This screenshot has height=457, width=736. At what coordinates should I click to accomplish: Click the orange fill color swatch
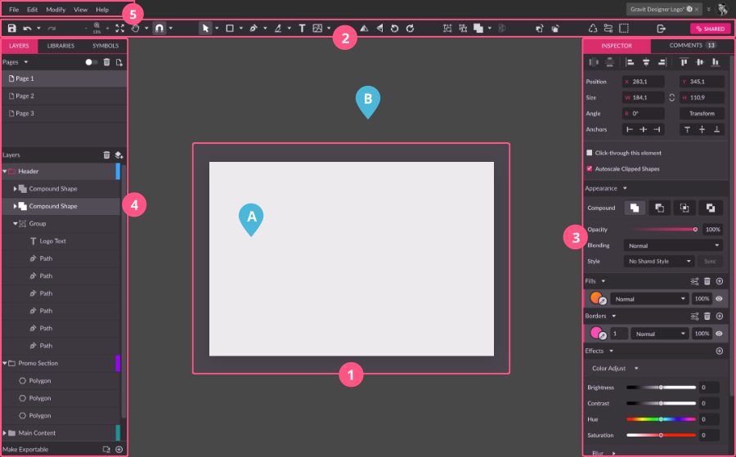point(595,298)
